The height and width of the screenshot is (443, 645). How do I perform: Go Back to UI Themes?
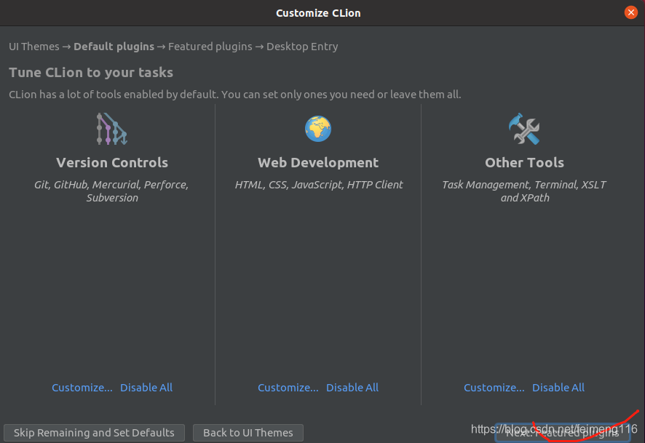pos(248,433)
